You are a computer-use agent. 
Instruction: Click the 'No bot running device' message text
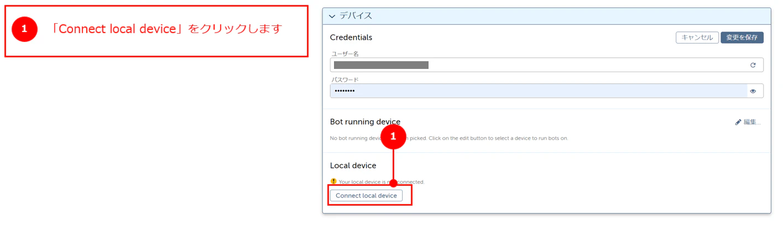(x=449, y=138)
